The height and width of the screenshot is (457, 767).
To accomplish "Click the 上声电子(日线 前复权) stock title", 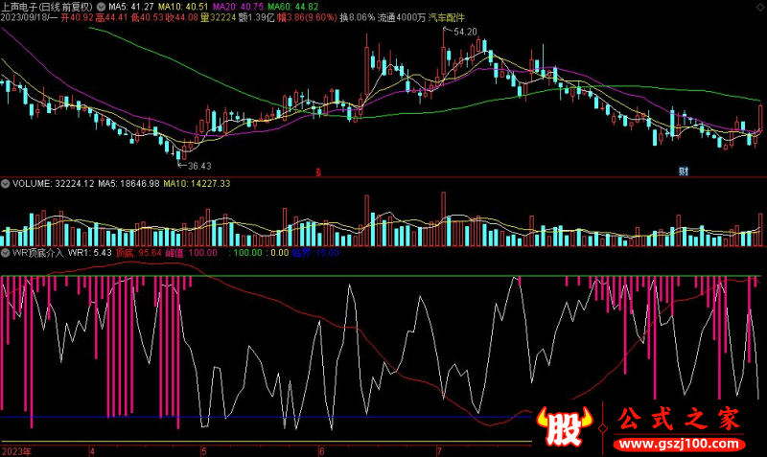I will 46,7.
